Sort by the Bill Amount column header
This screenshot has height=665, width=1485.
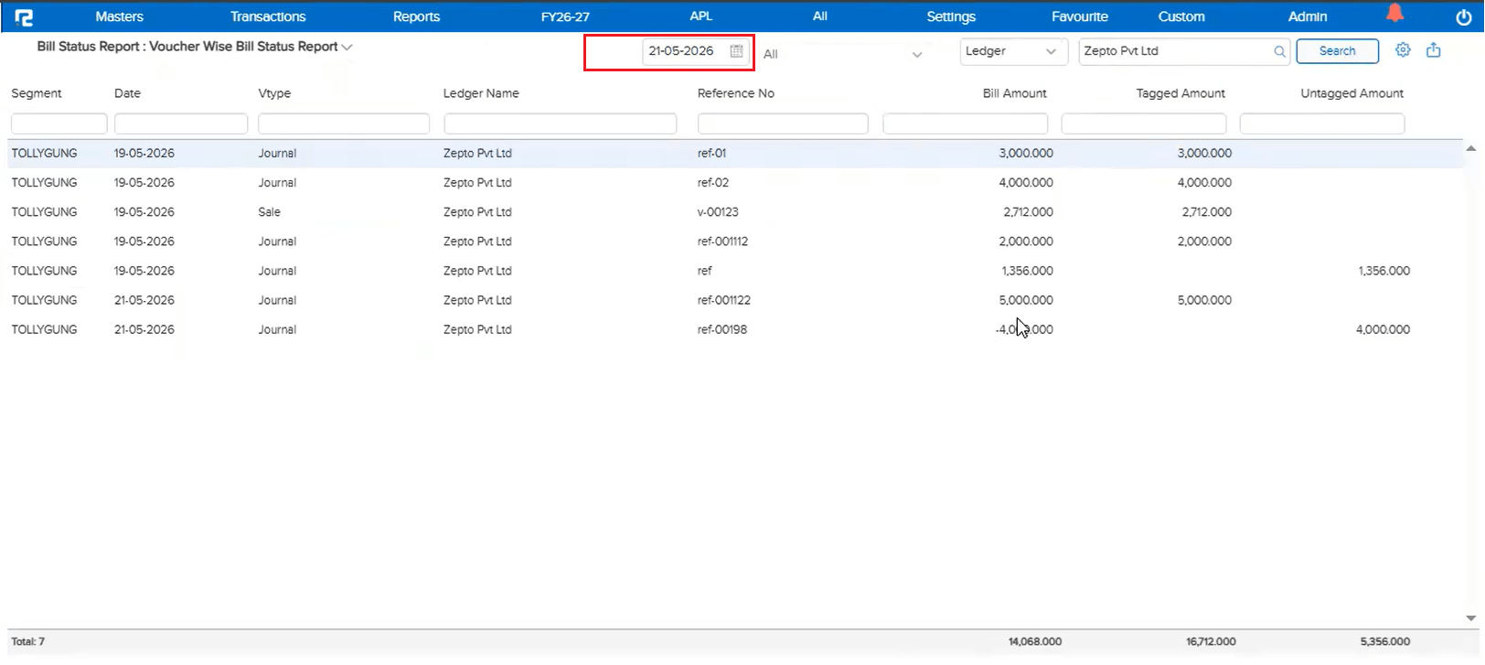pyautogui.click(x=1014, y=93)
